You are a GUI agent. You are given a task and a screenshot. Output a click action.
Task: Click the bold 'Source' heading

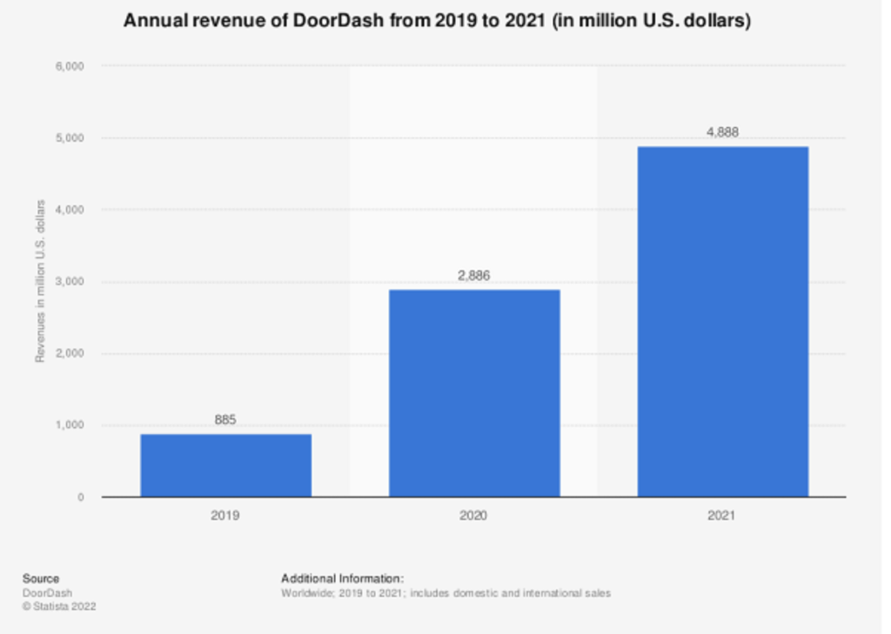pos(41,578)
